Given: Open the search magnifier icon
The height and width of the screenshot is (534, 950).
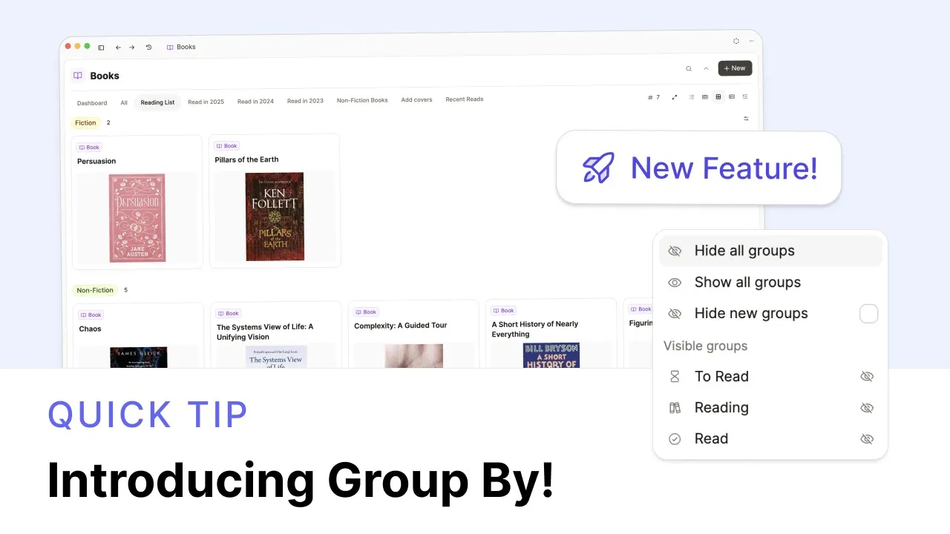Looking at the screenshot, I should pyautogui.click(x=689, y=68).
